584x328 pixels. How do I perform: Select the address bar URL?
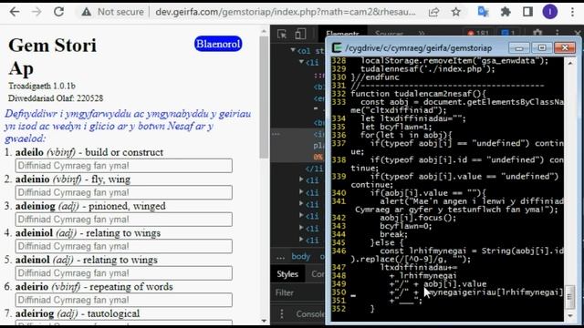pyautogui.click(x=286, y=12)
